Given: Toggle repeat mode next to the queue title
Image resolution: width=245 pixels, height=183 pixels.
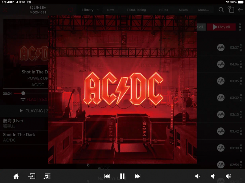Looking at the screenshot, I should [x=71, y=10].
